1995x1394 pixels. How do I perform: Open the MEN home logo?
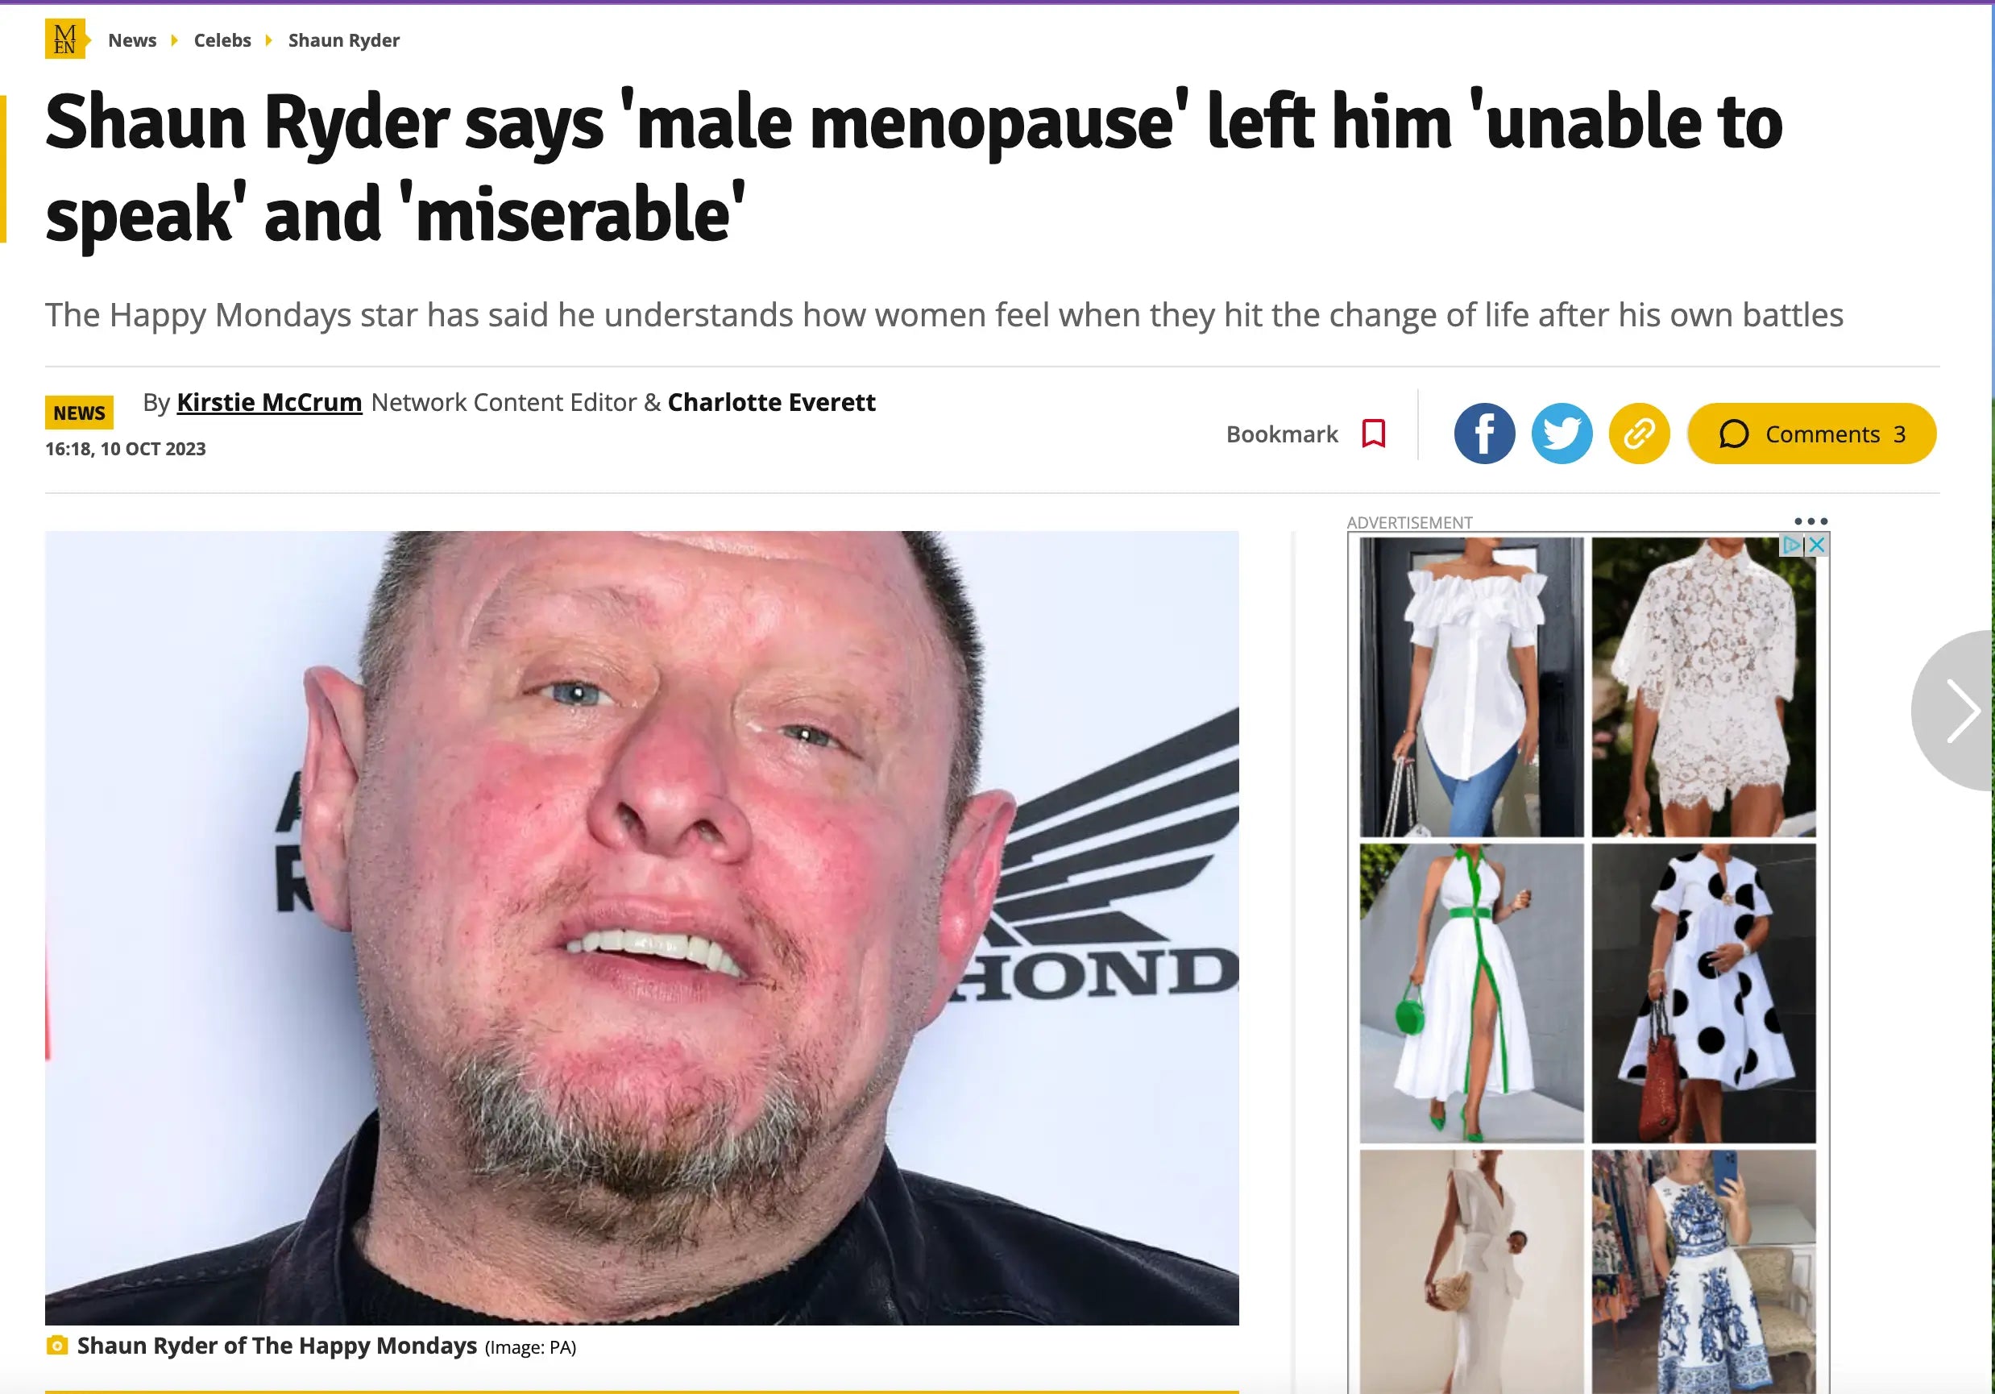click(x=66, y=39)
